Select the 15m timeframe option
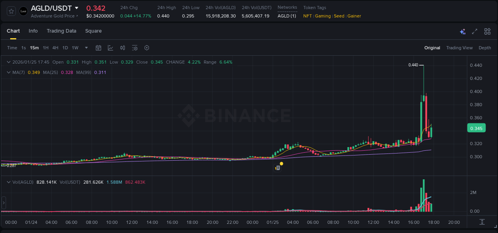Image resolution: width=498 pixels, height=233 pixels. pyautogui.click(x=34, y=48)
